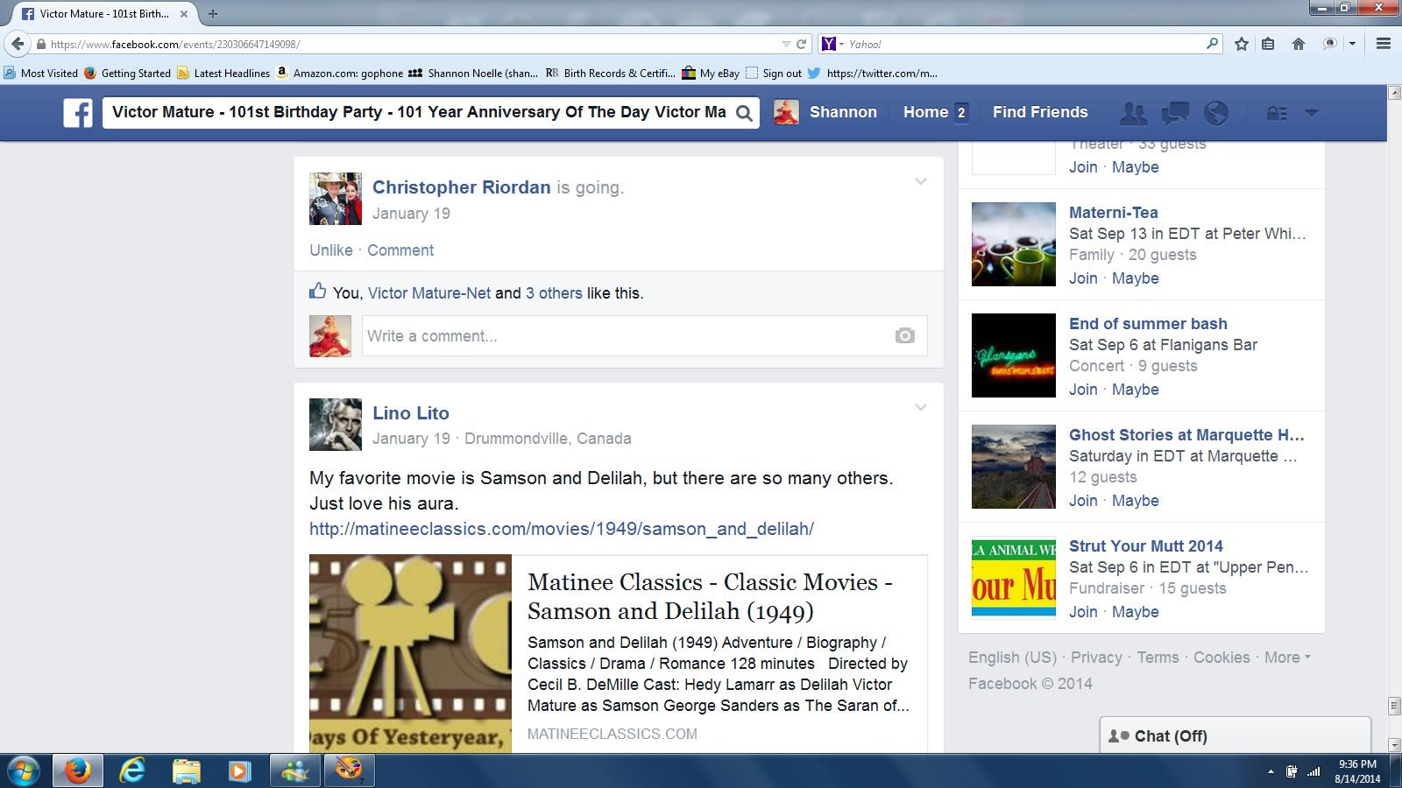Click the Facebook logo icon
Viewport: 1402px width, 788px height.
pos(78,113)
